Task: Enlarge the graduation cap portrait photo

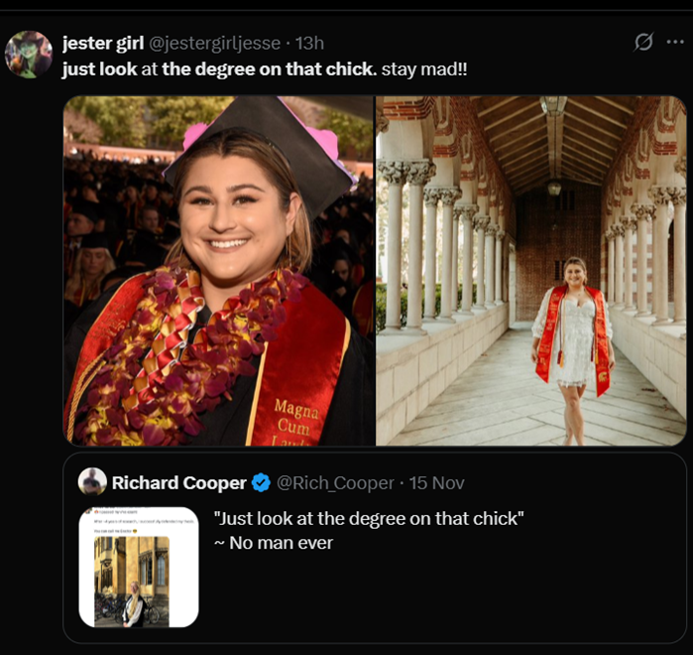Action: point(218,270)
